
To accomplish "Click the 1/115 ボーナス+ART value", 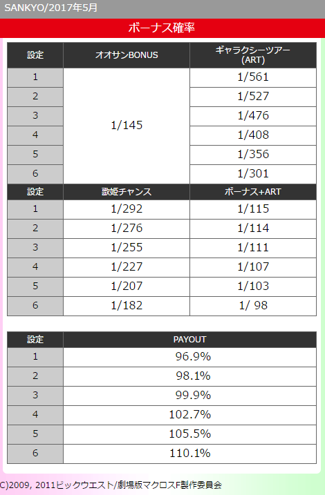I will (x=253, y=209).
